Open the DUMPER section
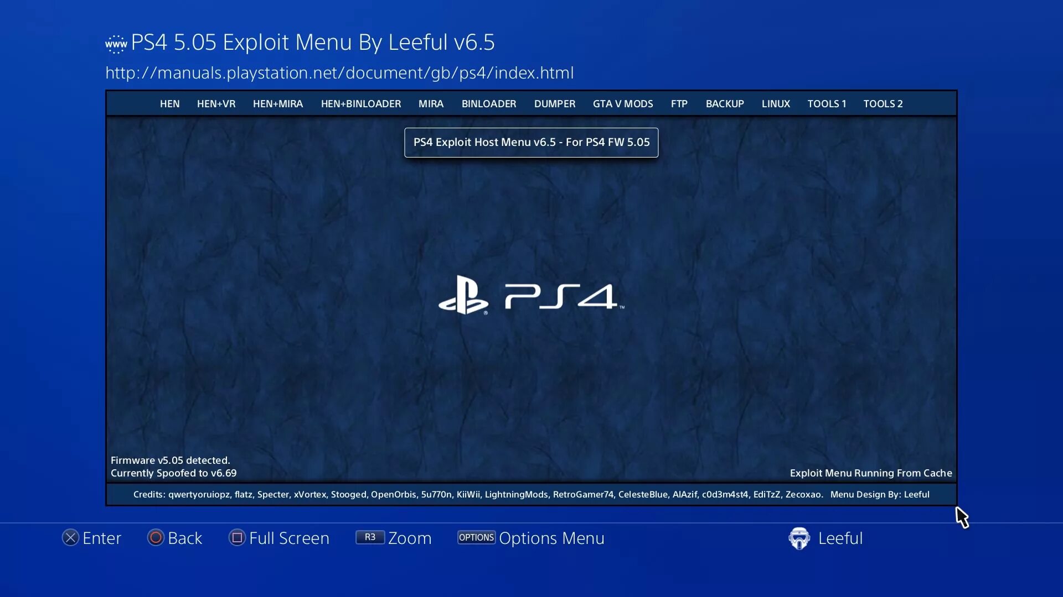The height and width of the screenshot is (597, 1063). click(x=554, y=103)
